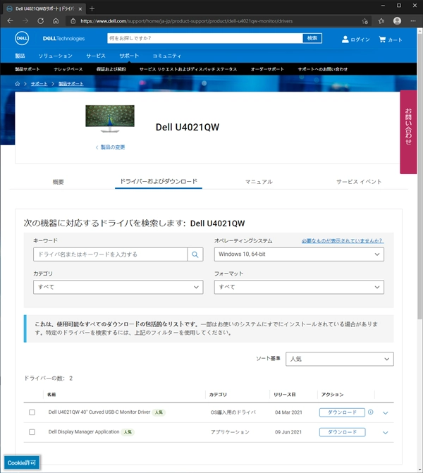Viewport: 423px width, 473px height.
Task: Sort by the リリース日 column header
Action: click(285, 395)
